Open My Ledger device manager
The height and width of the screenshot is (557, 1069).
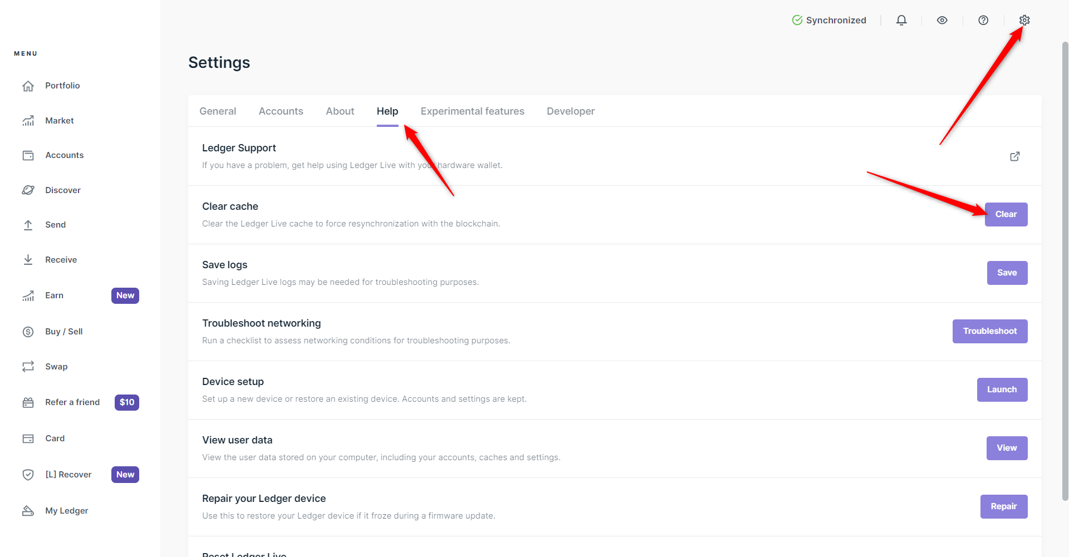[x=66, y=511]
